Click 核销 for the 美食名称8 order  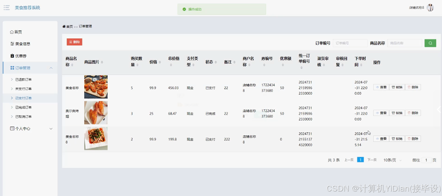tap(397, 139)
